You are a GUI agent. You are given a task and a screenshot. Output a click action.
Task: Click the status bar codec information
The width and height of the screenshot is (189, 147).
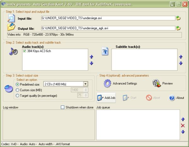(x=36, y=144)
